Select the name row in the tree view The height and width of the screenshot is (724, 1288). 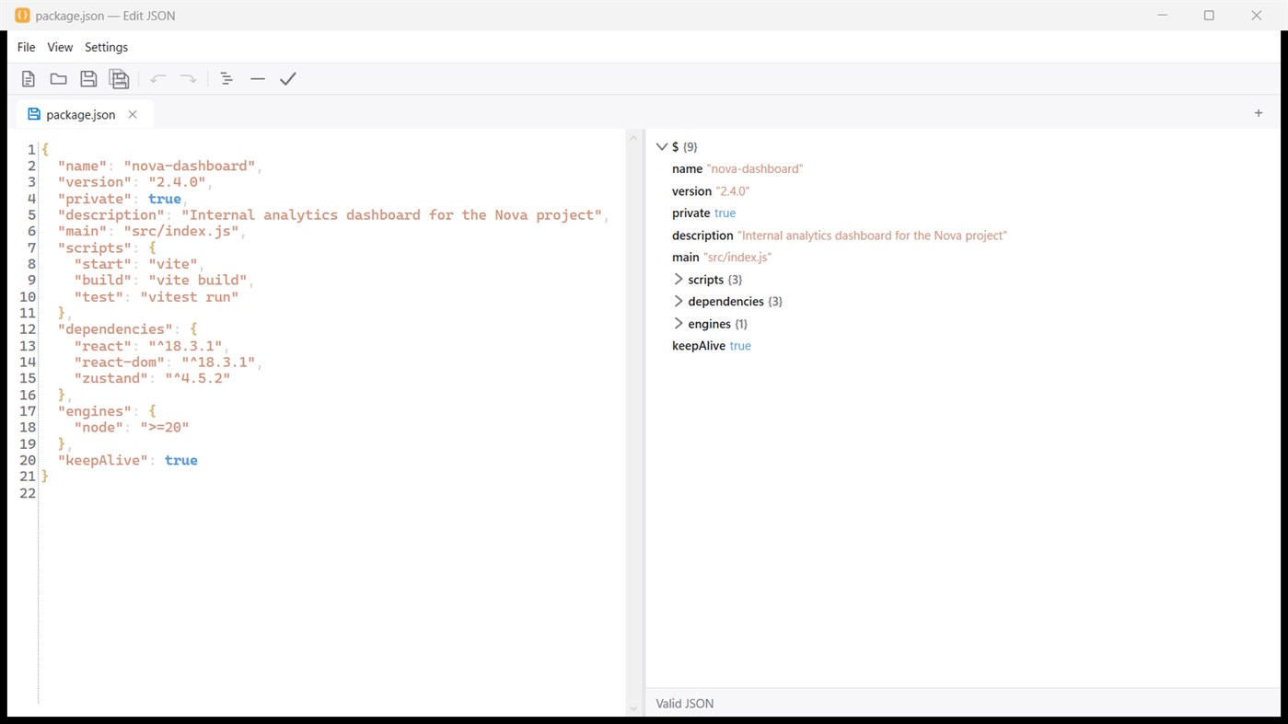(737, 169)
